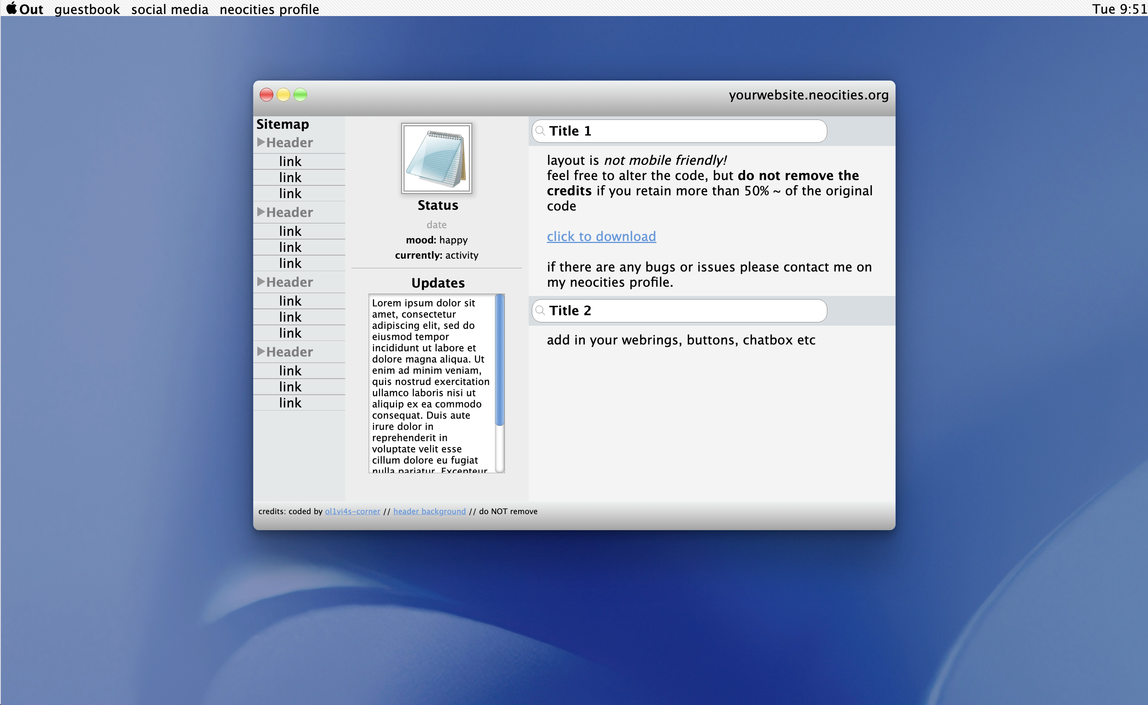Click the magnifier icon in Title 2 bar
The width and height of the screenshot is (1148, 705).
click(x=540, y=310)
